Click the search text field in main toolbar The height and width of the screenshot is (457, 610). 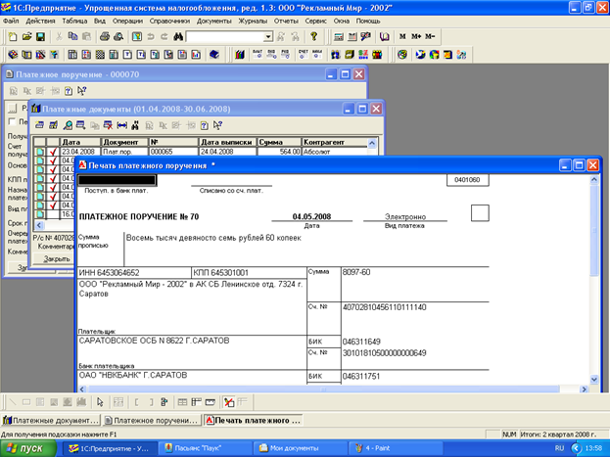point(225,37)
